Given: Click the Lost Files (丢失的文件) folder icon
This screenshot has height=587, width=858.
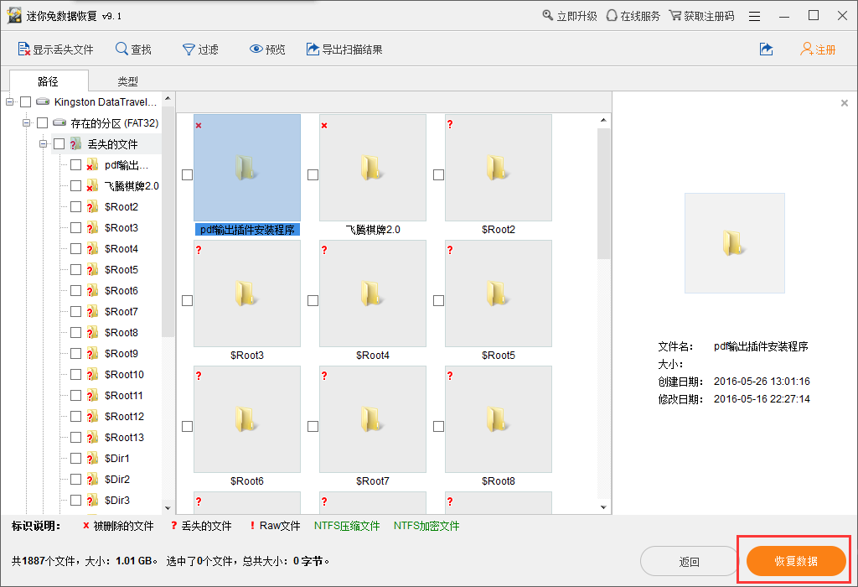Looking at the screenshot, I should (x=75, y=144).
